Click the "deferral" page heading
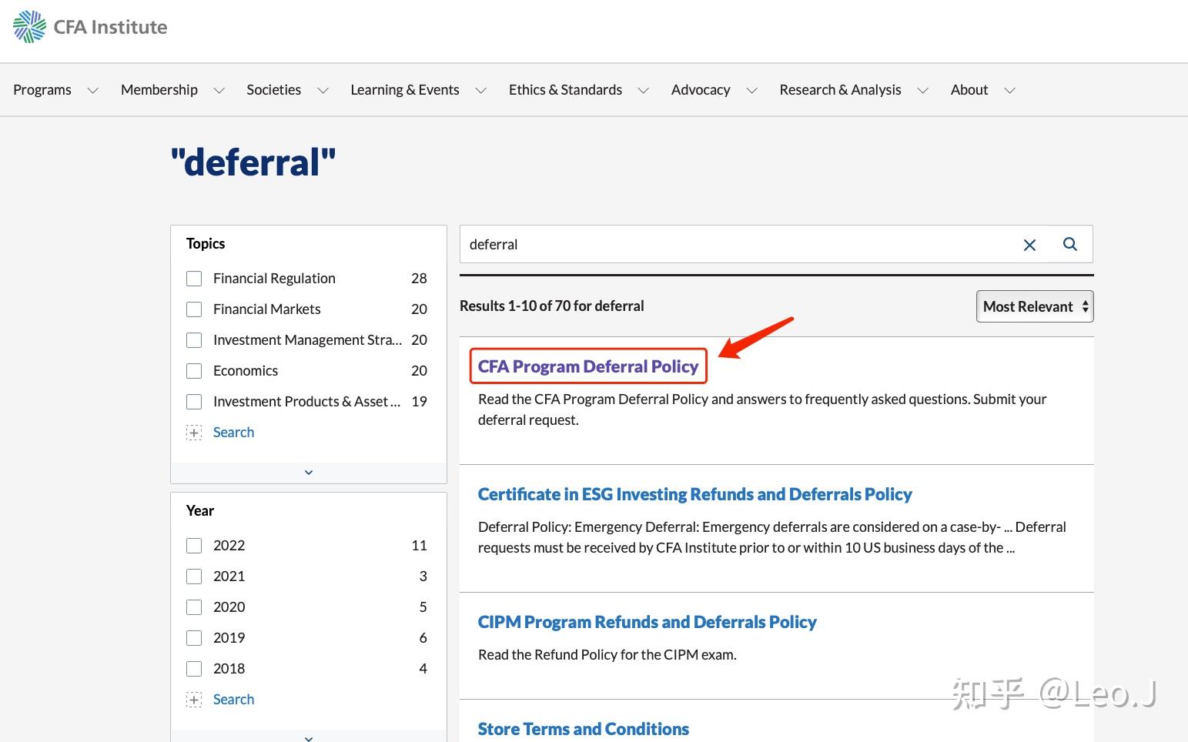The width and height of the screenshot is (1188, 742). pos(253,162)
